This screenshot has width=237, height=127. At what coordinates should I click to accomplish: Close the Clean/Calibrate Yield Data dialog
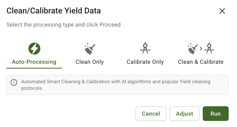point(222,11)
